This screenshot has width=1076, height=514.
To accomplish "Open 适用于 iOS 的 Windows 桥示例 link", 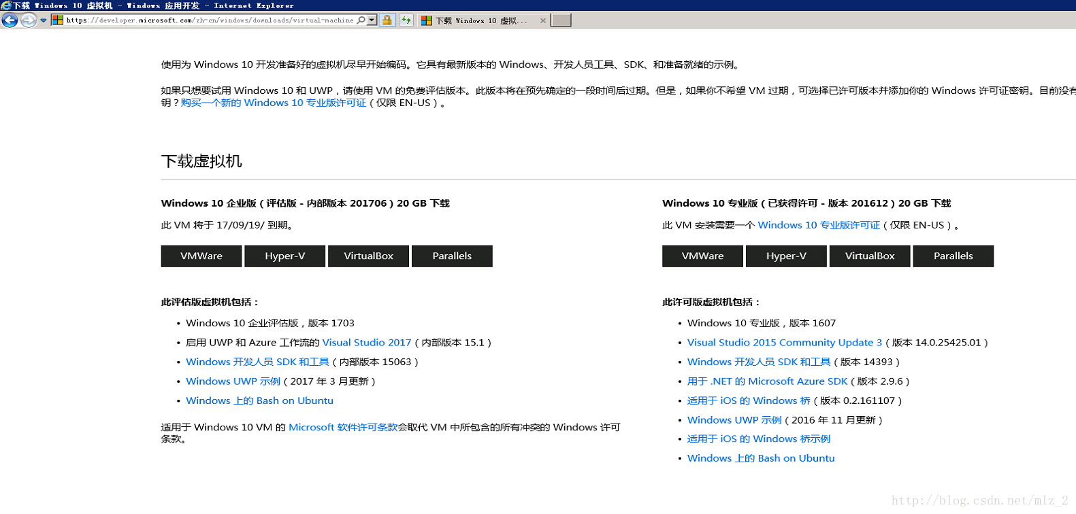I will [x=759, y=439].
